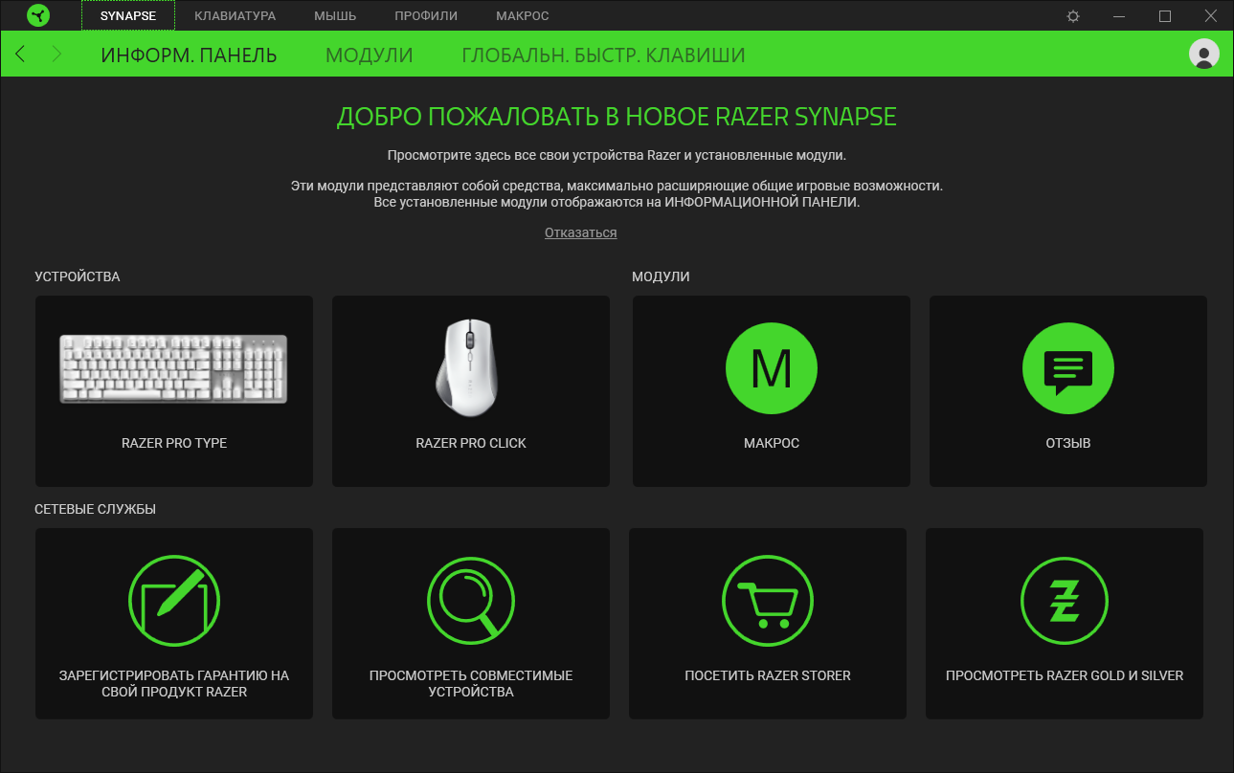Click ПРОСМОТРЕТЬ СОВМЕСТИМЫЕ УСТРОЙСТВА label
Image resolution: width=1234 pixels, height=773 pixels.
pos(471,683)
